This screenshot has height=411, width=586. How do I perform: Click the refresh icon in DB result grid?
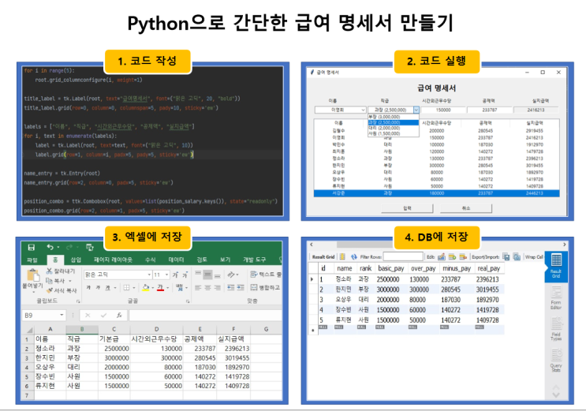click(x=354, y=257)
